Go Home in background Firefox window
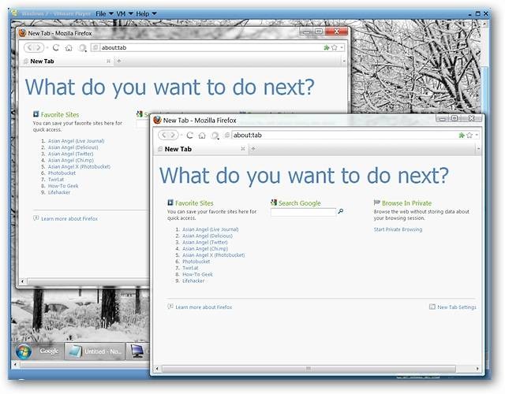 pyautogui.click(x=69, y=48)
